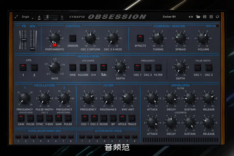234x156 pixels.
Task: Save preset with the floppy disk icon
Action: 205,17
